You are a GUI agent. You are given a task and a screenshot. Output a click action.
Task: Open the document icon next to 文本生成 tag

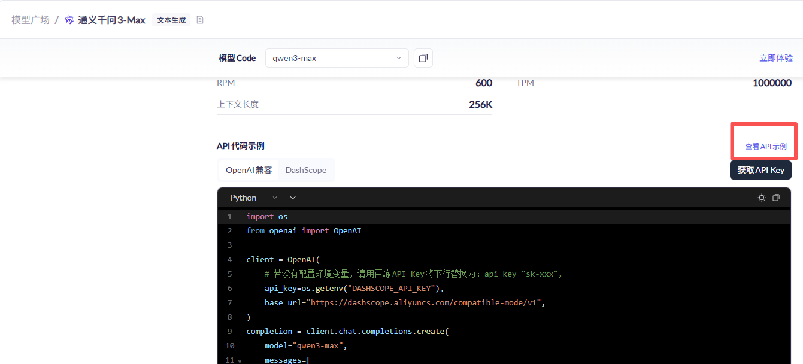[x=200, y=20]
